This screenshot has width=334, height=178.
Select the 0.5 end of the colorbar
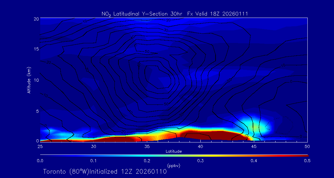pos(307,155)
